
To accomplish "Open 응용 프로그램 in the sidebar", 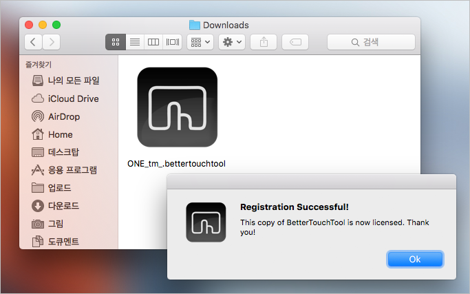I will click(x=69, y=170).
